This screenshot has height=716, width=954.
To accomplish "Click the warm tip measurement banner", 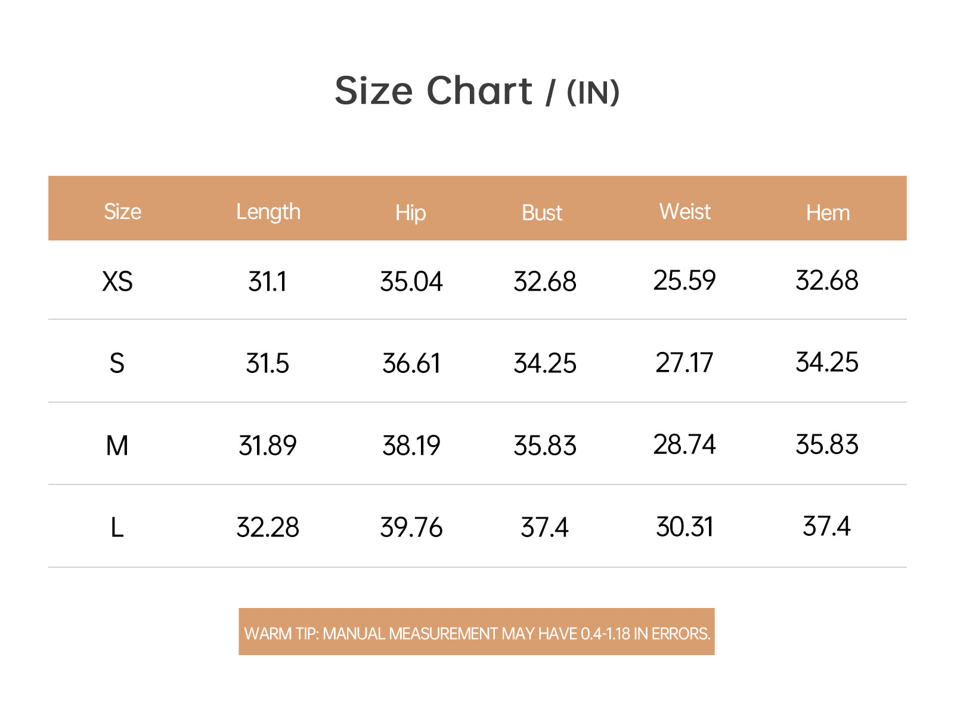I will pos(477,632).
